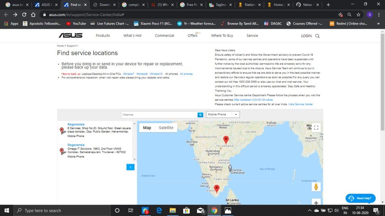Screen dimensions: 385x216
Task: Click the pin icon beside E Services listing
Action: (x=62, y=131)
